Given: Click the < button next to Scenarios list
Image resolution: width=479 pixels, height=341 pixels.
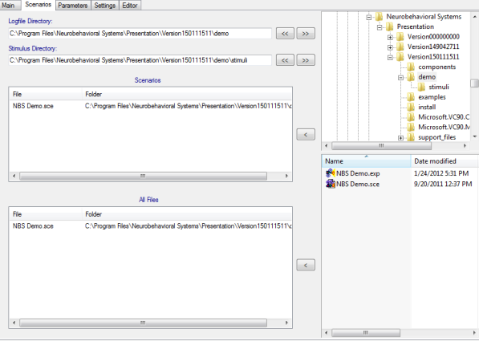Looking at the screenshot, I should click(306, 135).
